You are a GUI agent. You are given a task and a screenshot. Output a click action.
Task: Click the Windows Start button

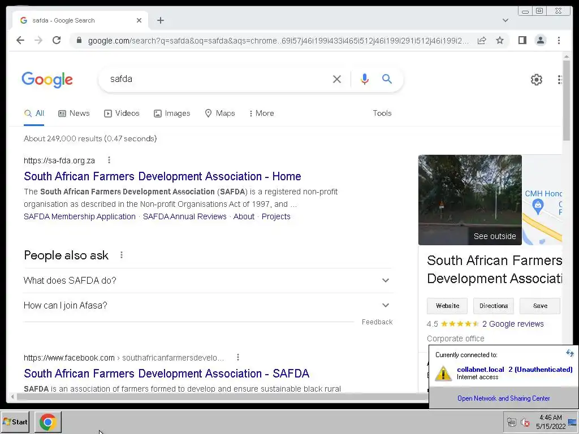[x=15, y=422]
